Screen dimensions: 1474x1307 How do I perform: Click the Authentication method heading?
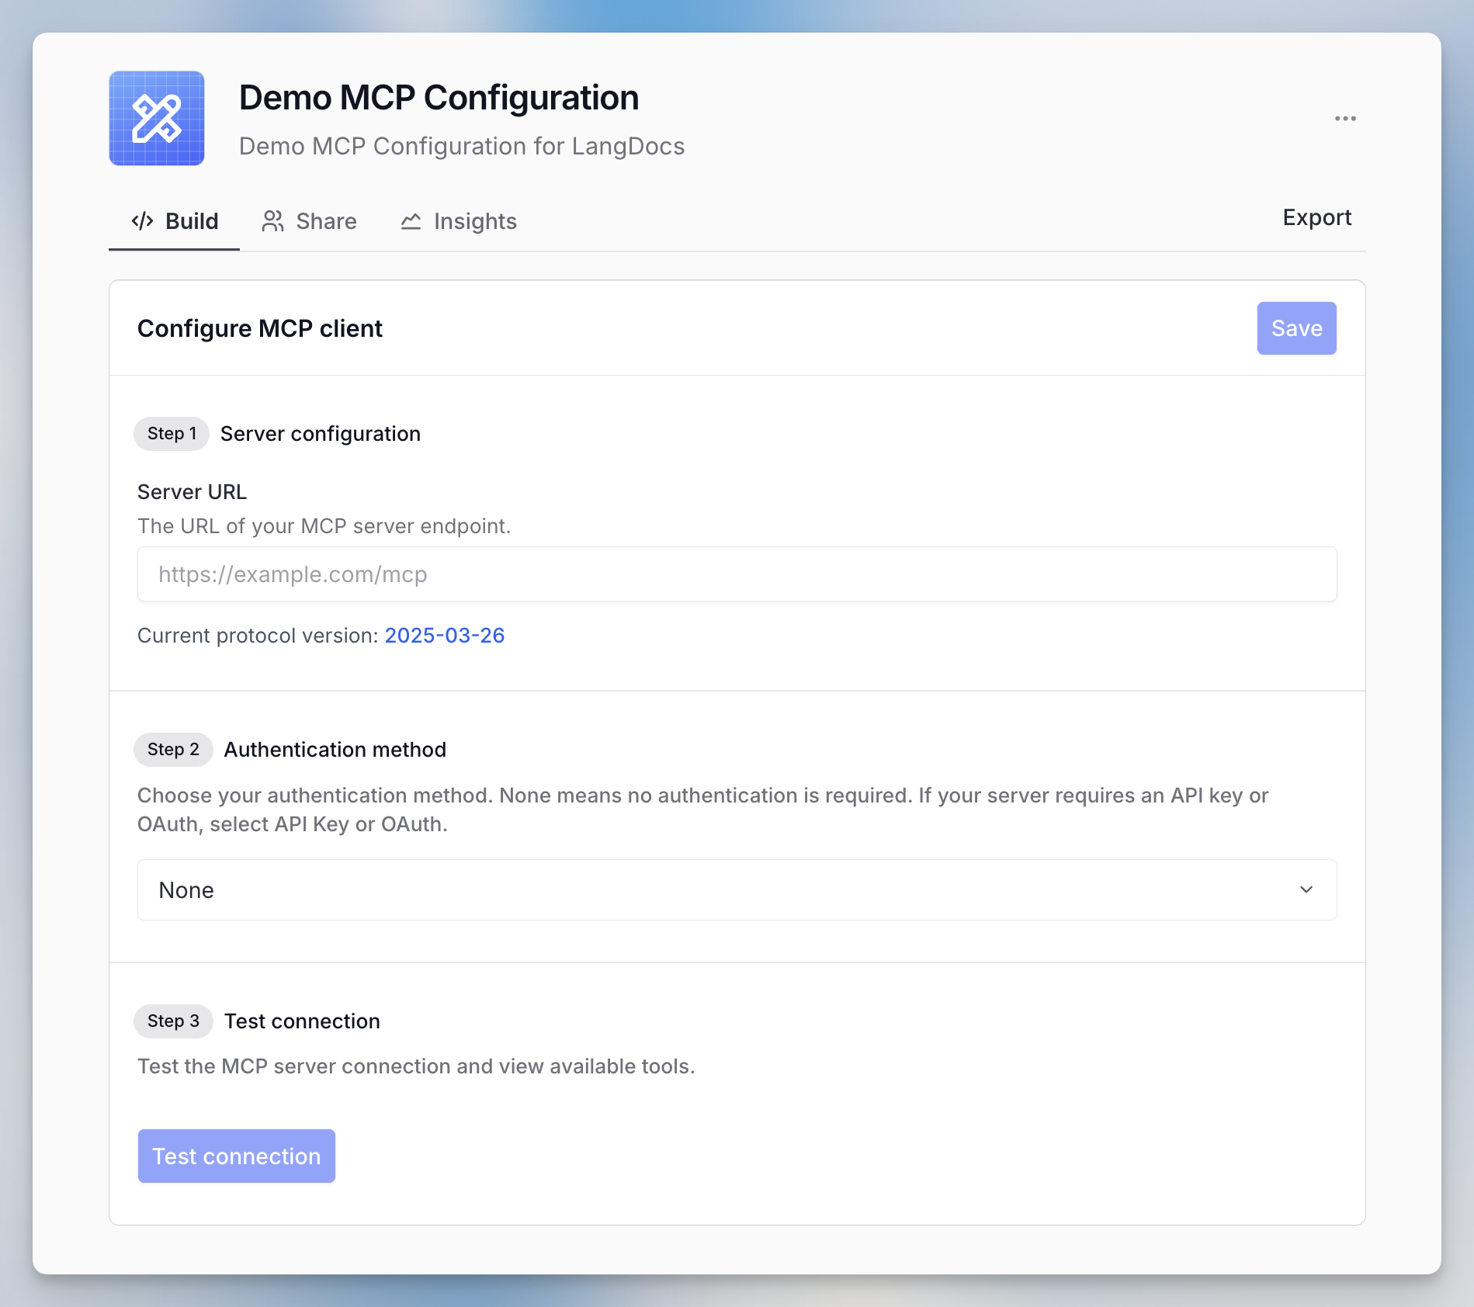click(x=335, y=750)
